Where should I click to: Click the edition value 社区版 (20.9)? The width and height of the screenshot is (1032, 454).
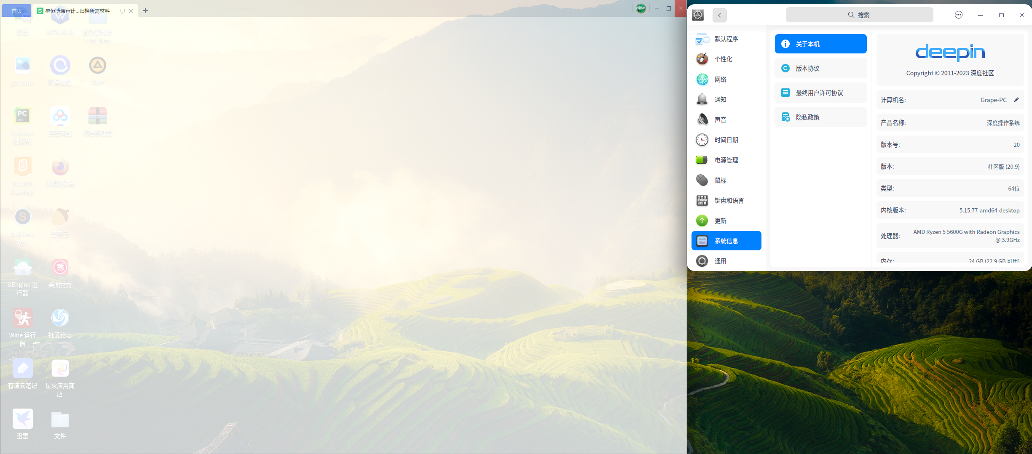[x=1004, y=167]
